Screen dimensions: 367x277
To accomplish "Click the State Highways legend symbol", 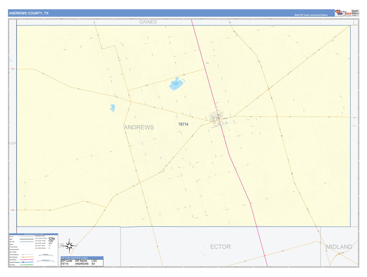I will tap(27, 257).
